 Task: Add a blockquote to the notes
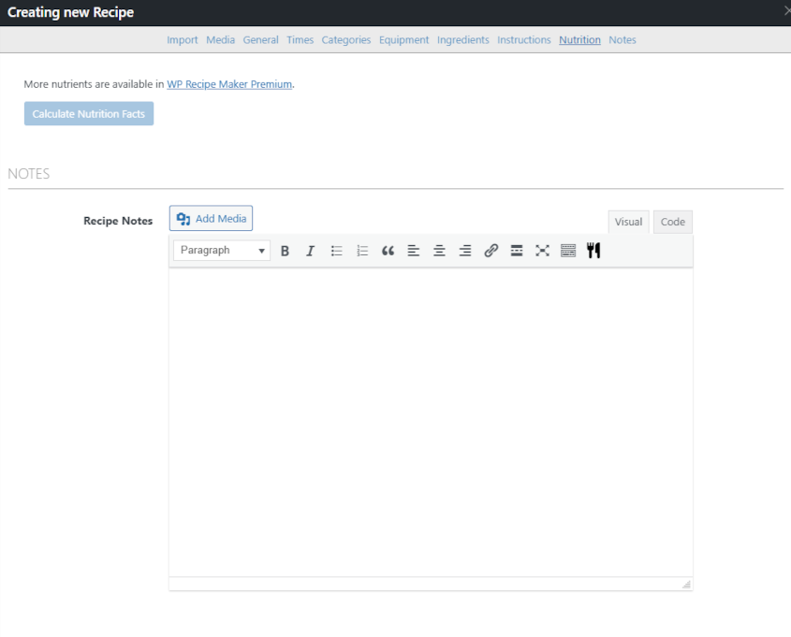click(x=388, y=250)
